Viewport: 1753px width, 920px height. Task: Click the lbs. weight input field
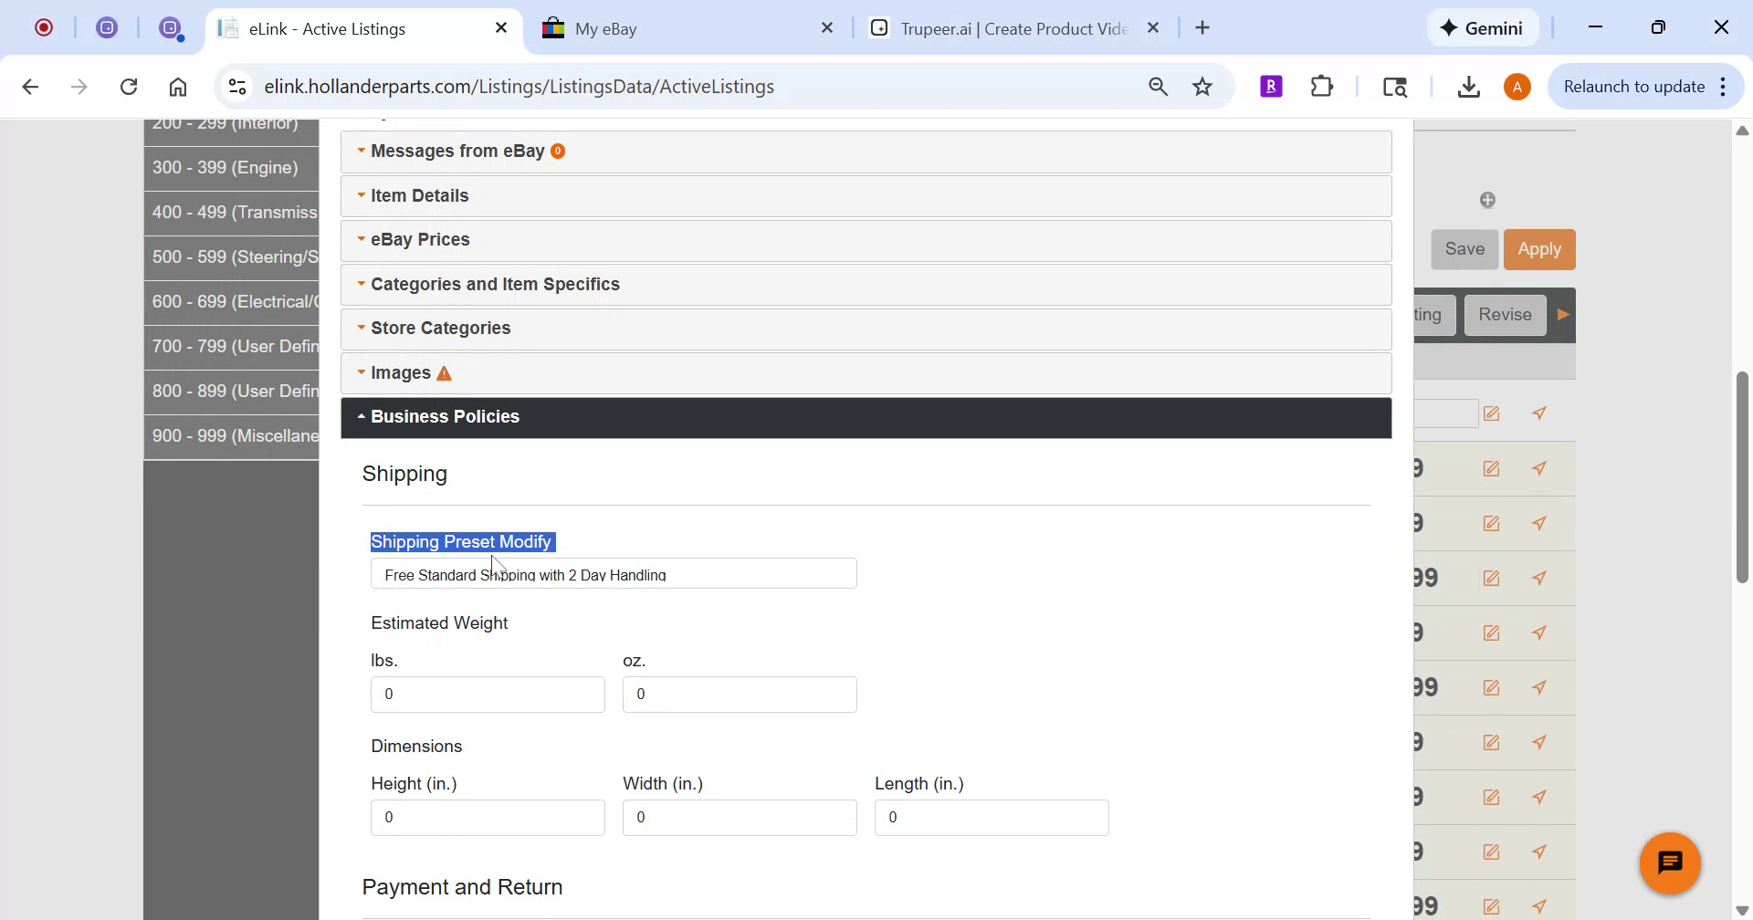487,695
